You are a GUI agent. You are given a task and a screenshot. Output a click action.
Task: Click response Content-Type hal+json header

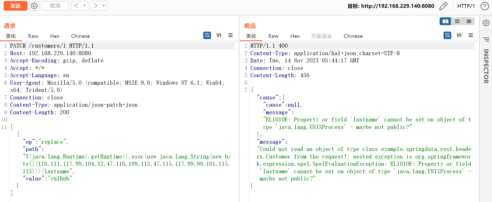pyautogui.click(x=325, y=53)
